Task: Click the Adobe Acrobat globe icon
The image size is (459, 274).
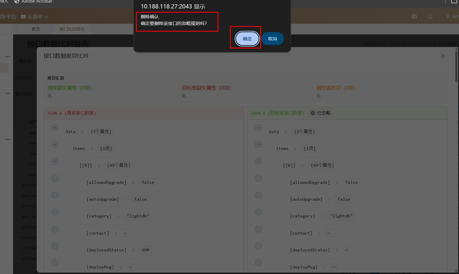Action: point(17,1)
